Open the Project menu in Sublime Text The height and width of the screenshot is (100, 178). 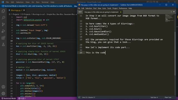[x=115, y=8]
